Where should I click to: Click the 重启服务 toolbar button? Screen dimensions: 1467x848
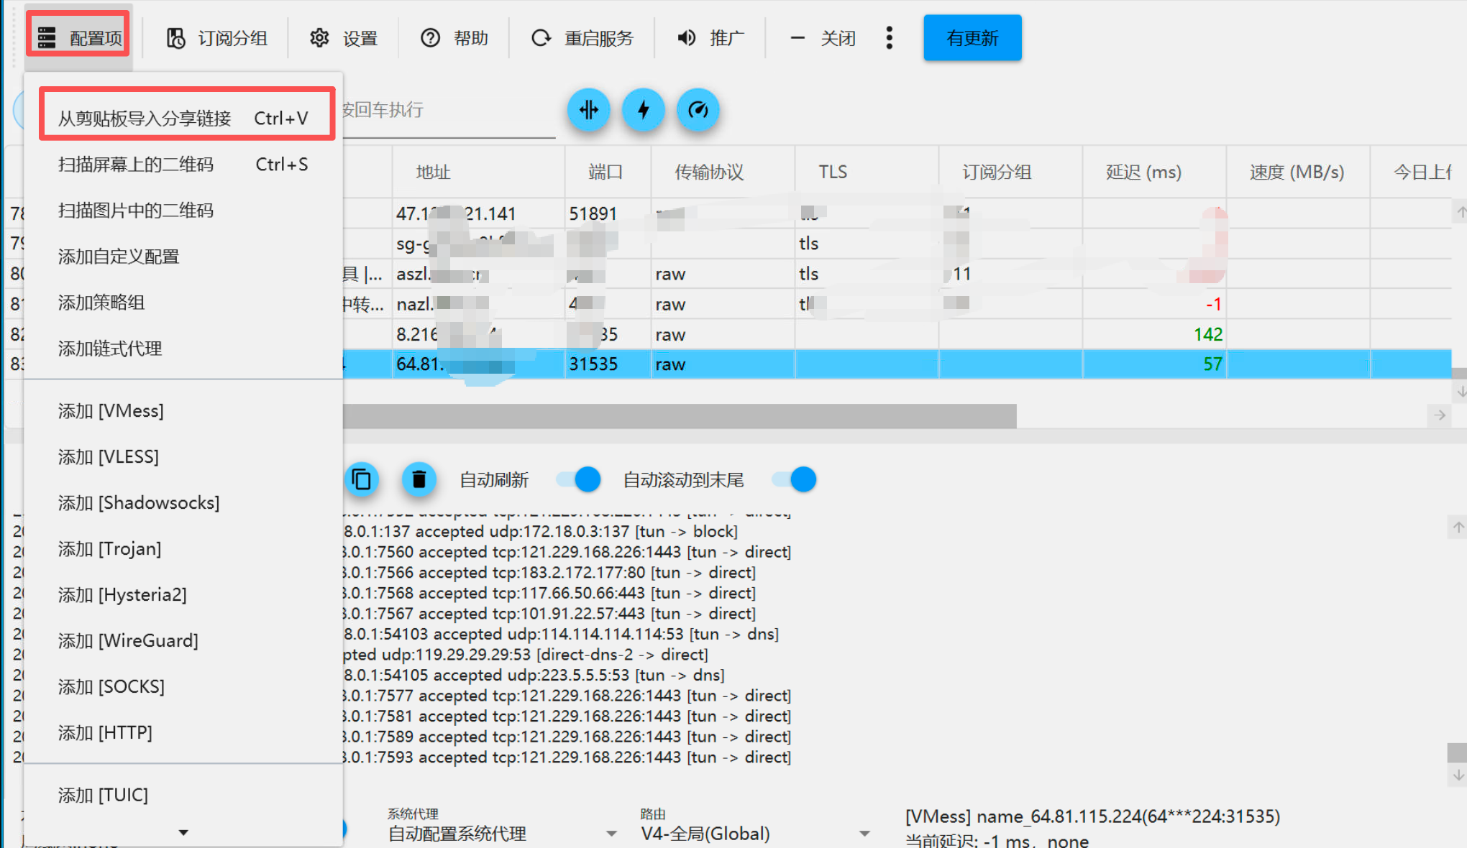coord(582,38)
